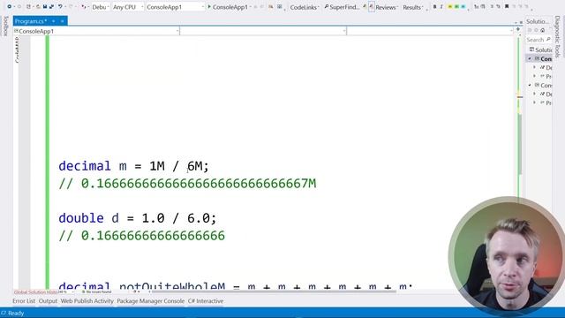Select the Solution root node in tree

540,49
